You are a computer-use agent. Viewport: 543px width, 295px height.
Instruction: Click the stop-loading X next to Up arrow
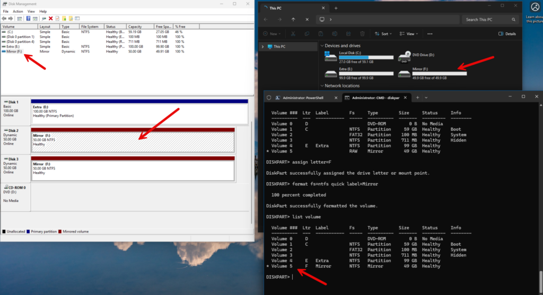(307, 20)
